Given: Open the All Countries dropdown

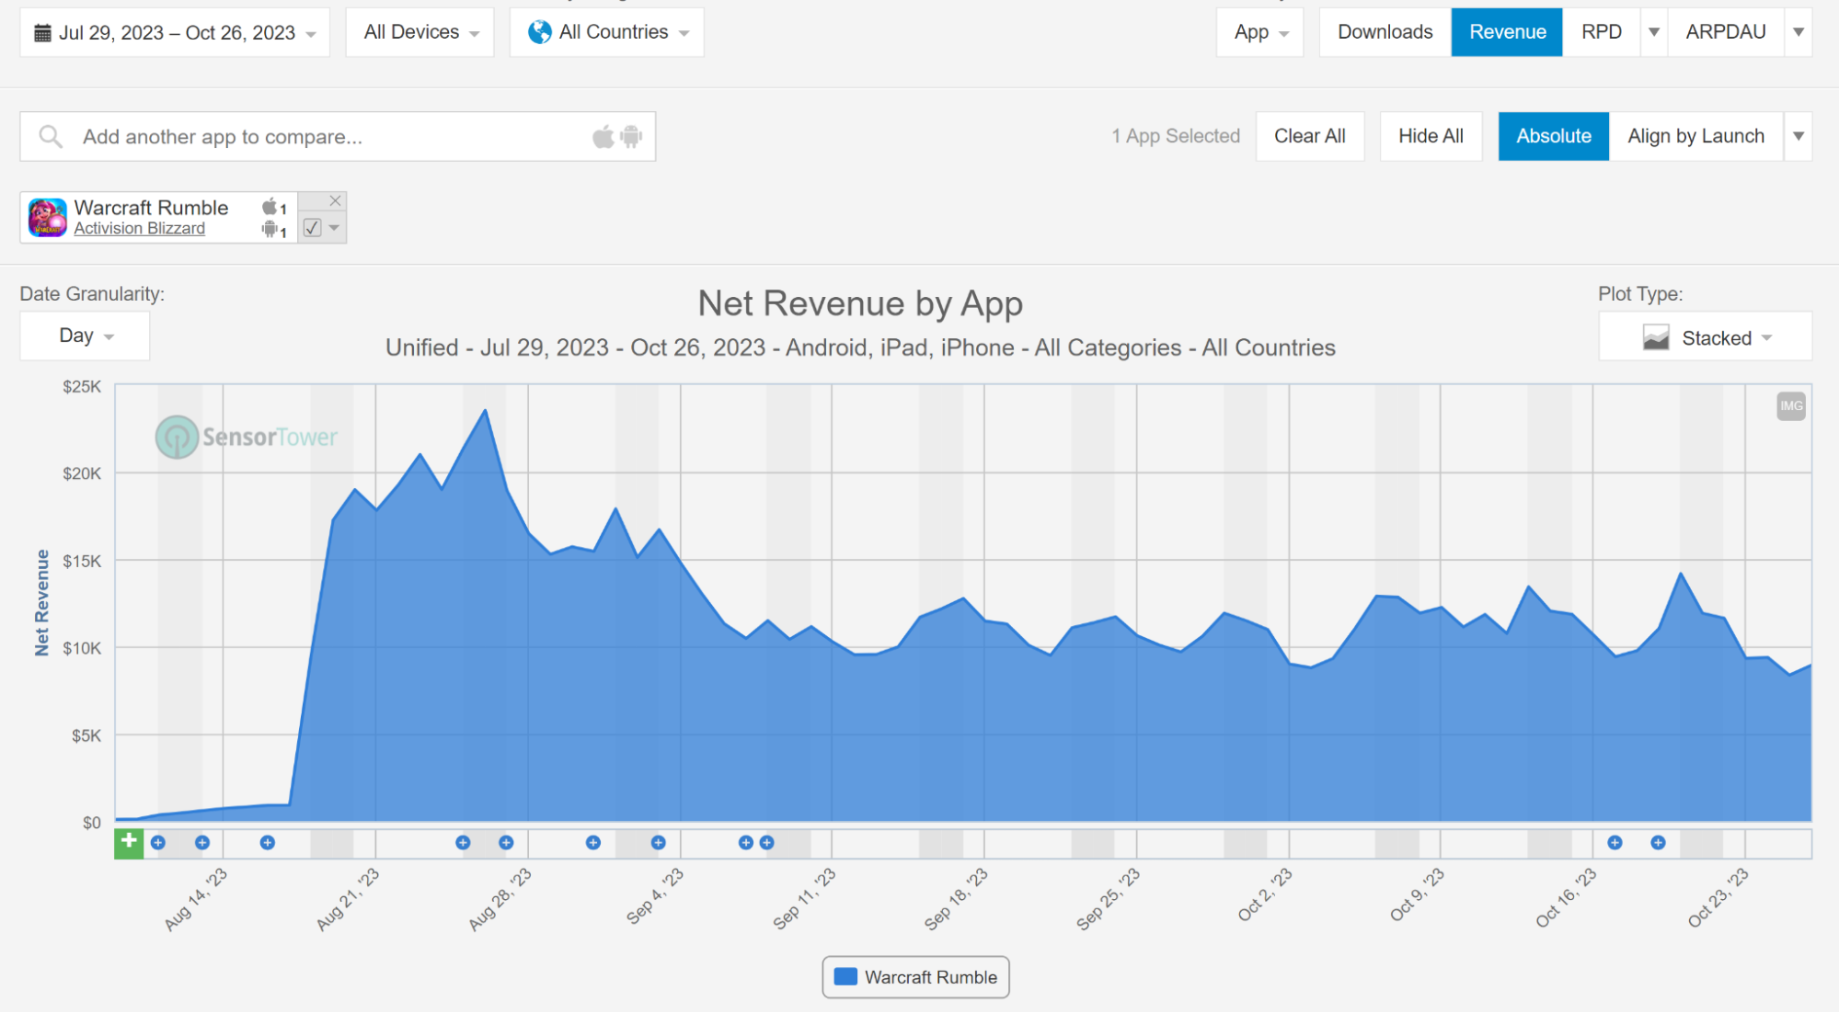Looking at the screenshot, I should (x=607, y=32).
